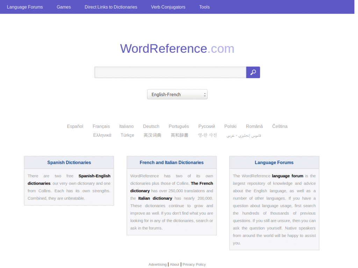Switch site language to Português
The image size is (358, 268).
(179, 126)
